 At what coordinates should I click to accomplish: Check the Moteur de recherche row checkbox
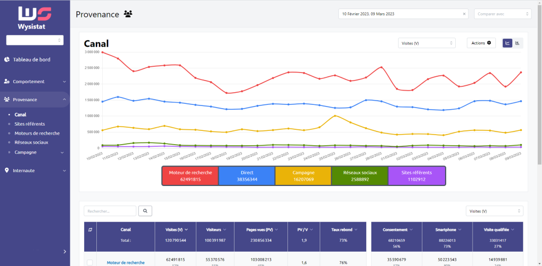tap(89, 262)
